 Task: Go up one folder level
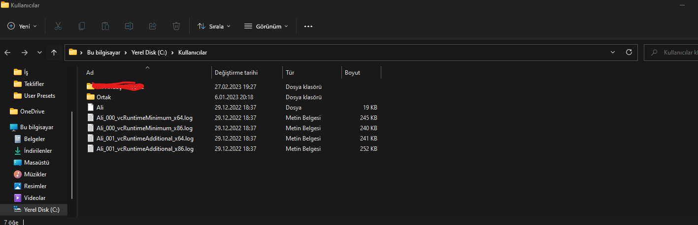point(54,53)
